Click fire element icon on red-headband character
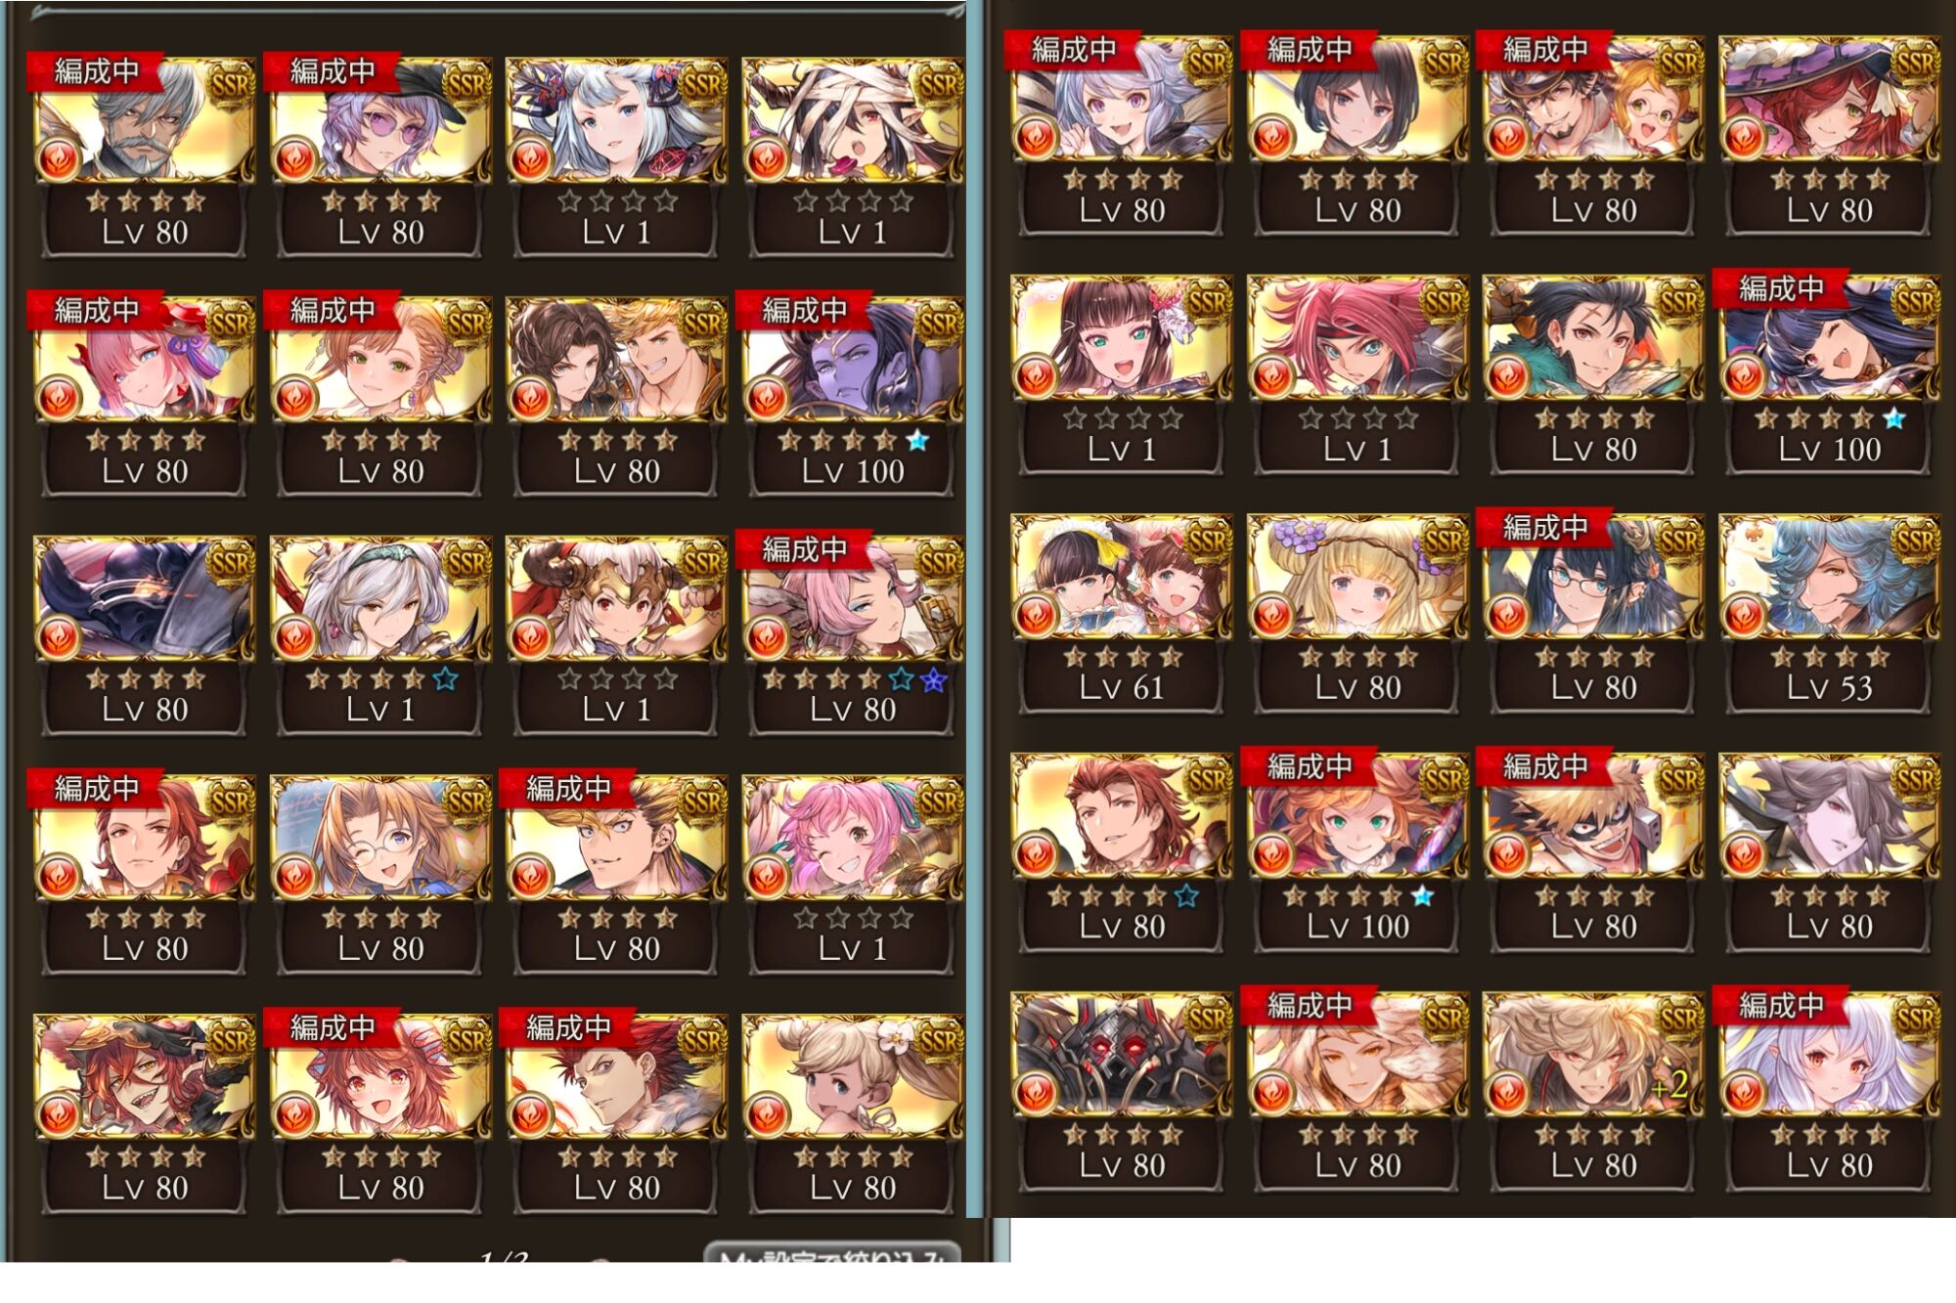This screenshot has height=1303, width=1956. point(1271,376)
